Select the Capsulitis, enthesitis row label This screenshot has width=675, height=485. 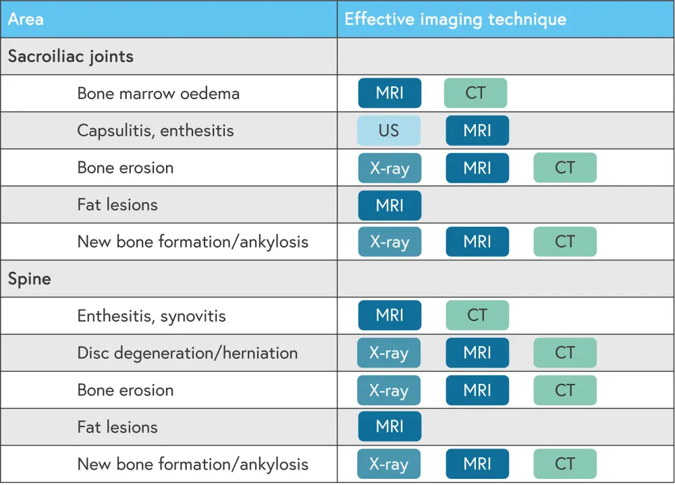pos(155,130)
